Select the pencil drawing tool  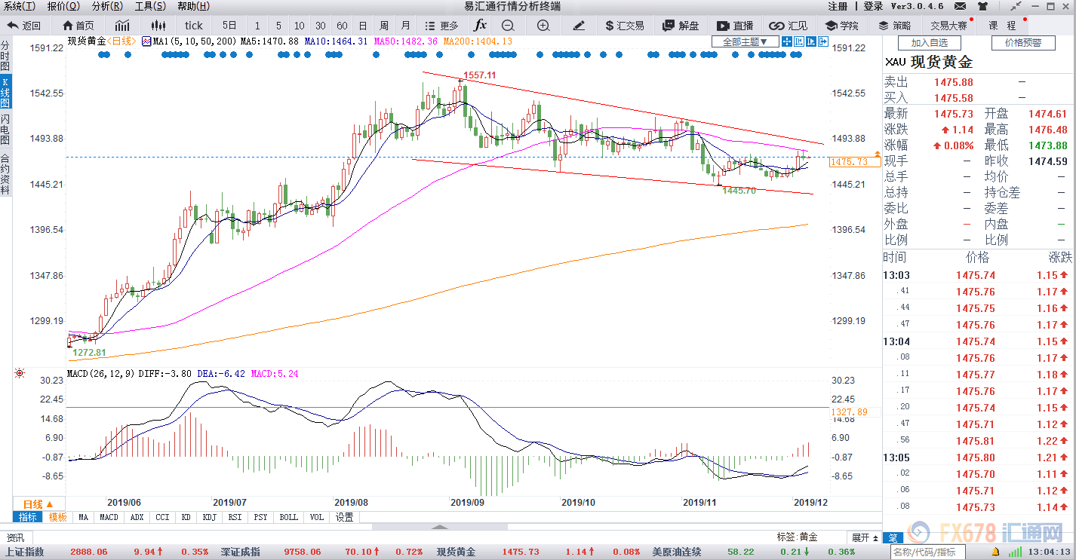click(579, 26)
